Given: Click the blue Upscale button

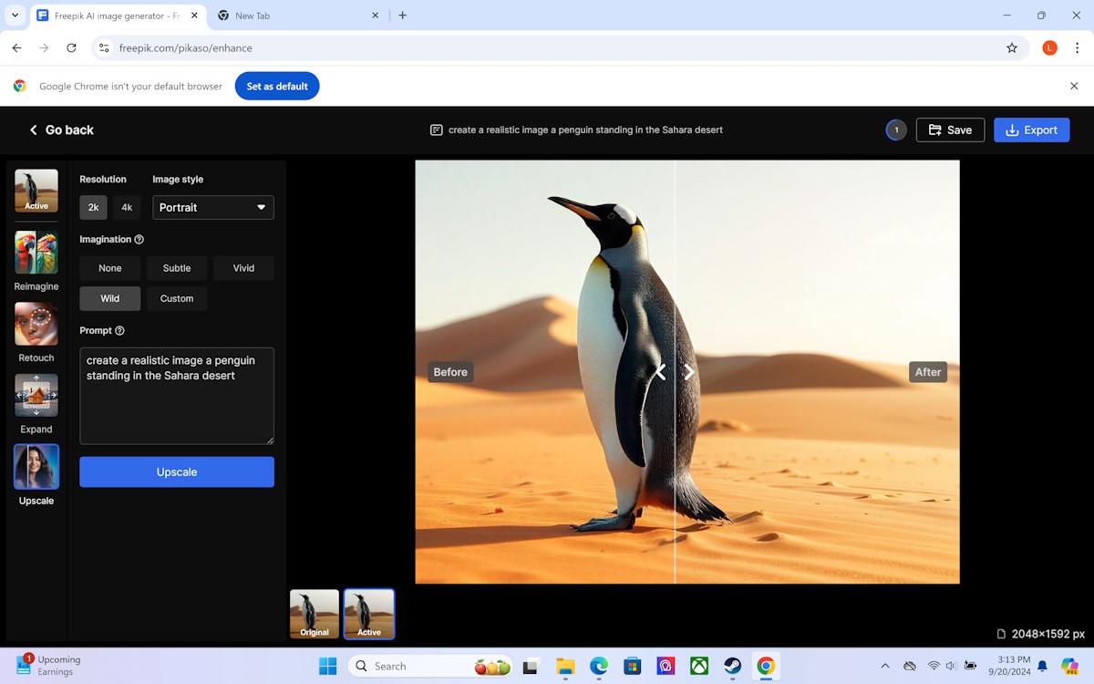Looking at the screenshot, I should click(177, 472).
